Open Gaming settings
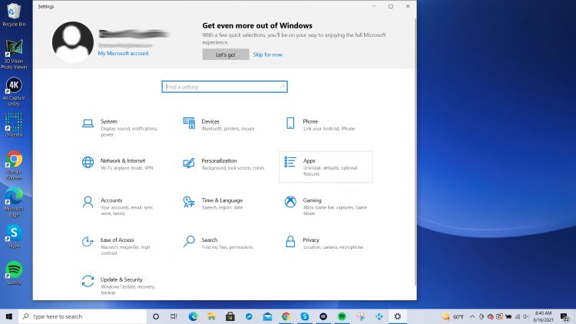The image size is (576, 324). (x=326, y=207)
